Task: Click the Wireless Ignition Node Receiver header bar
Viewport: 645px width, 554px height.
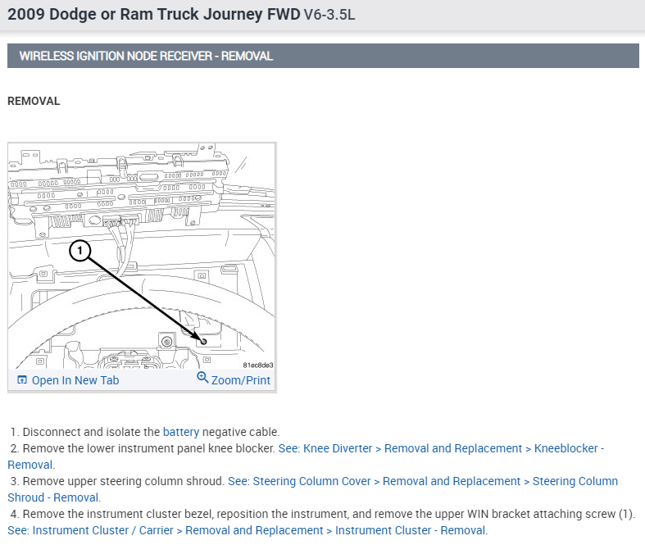Action: 323,56
